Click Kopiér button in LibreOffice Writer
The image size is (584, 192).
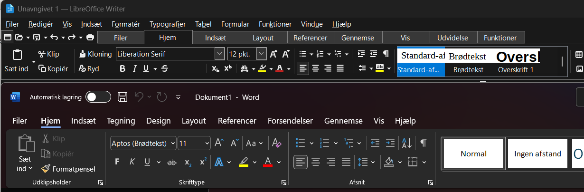[53, 69]
